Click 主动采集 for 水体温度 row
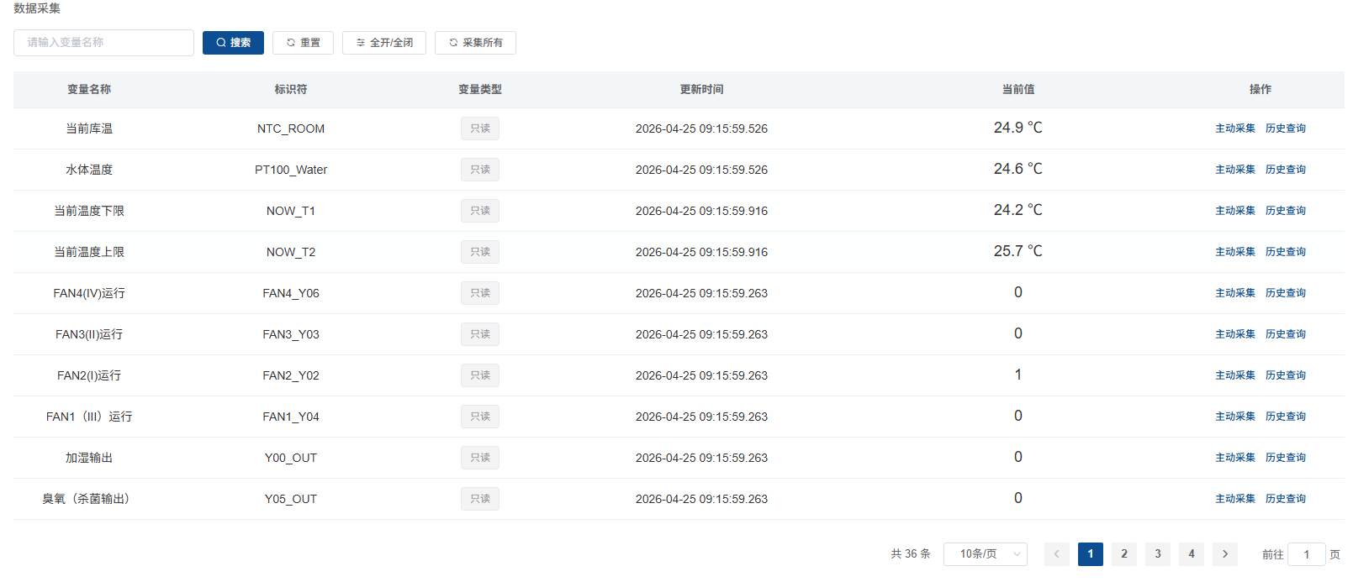Screen dimensions: 1353x582 click(1235, 170)
